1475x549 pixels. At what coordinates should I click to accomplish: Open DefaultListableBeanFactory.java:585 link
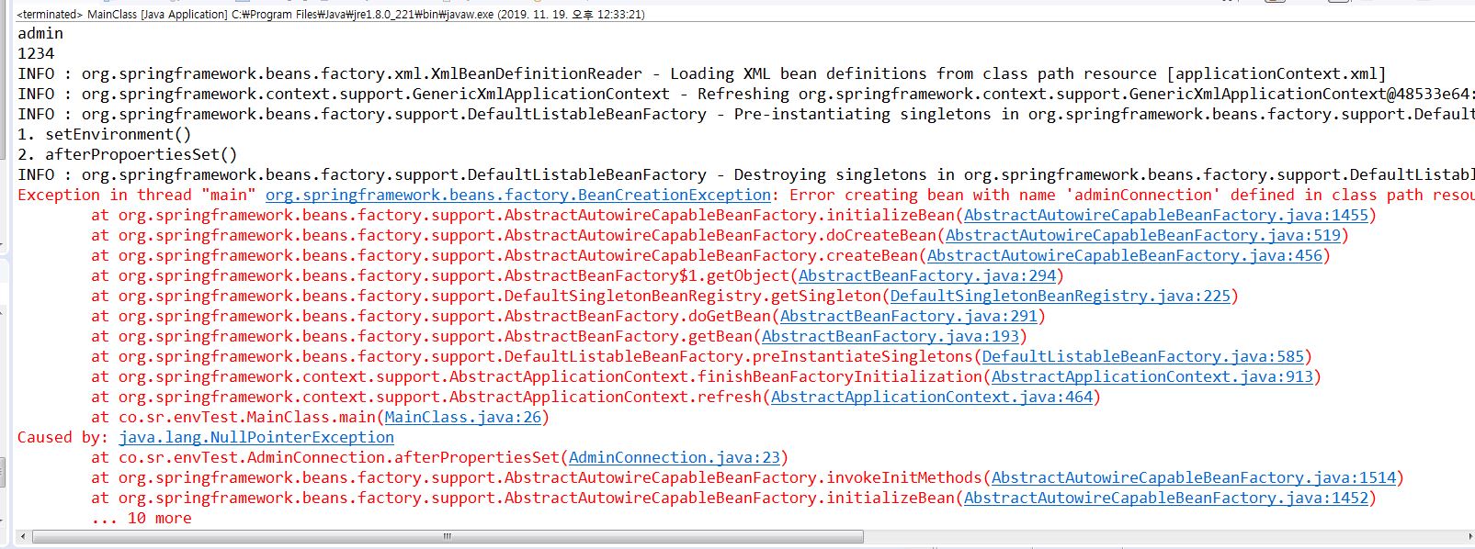[1143, 356]
